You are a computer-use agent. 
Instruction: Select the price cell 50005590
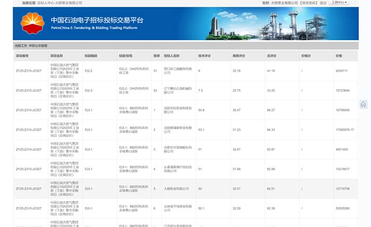tap(342, 208)
